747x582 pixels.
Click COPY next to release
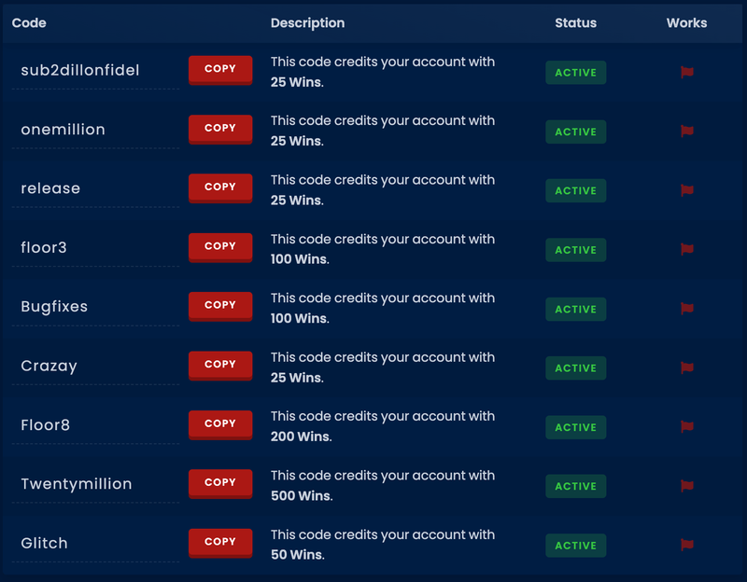click(x=220, y=188)
